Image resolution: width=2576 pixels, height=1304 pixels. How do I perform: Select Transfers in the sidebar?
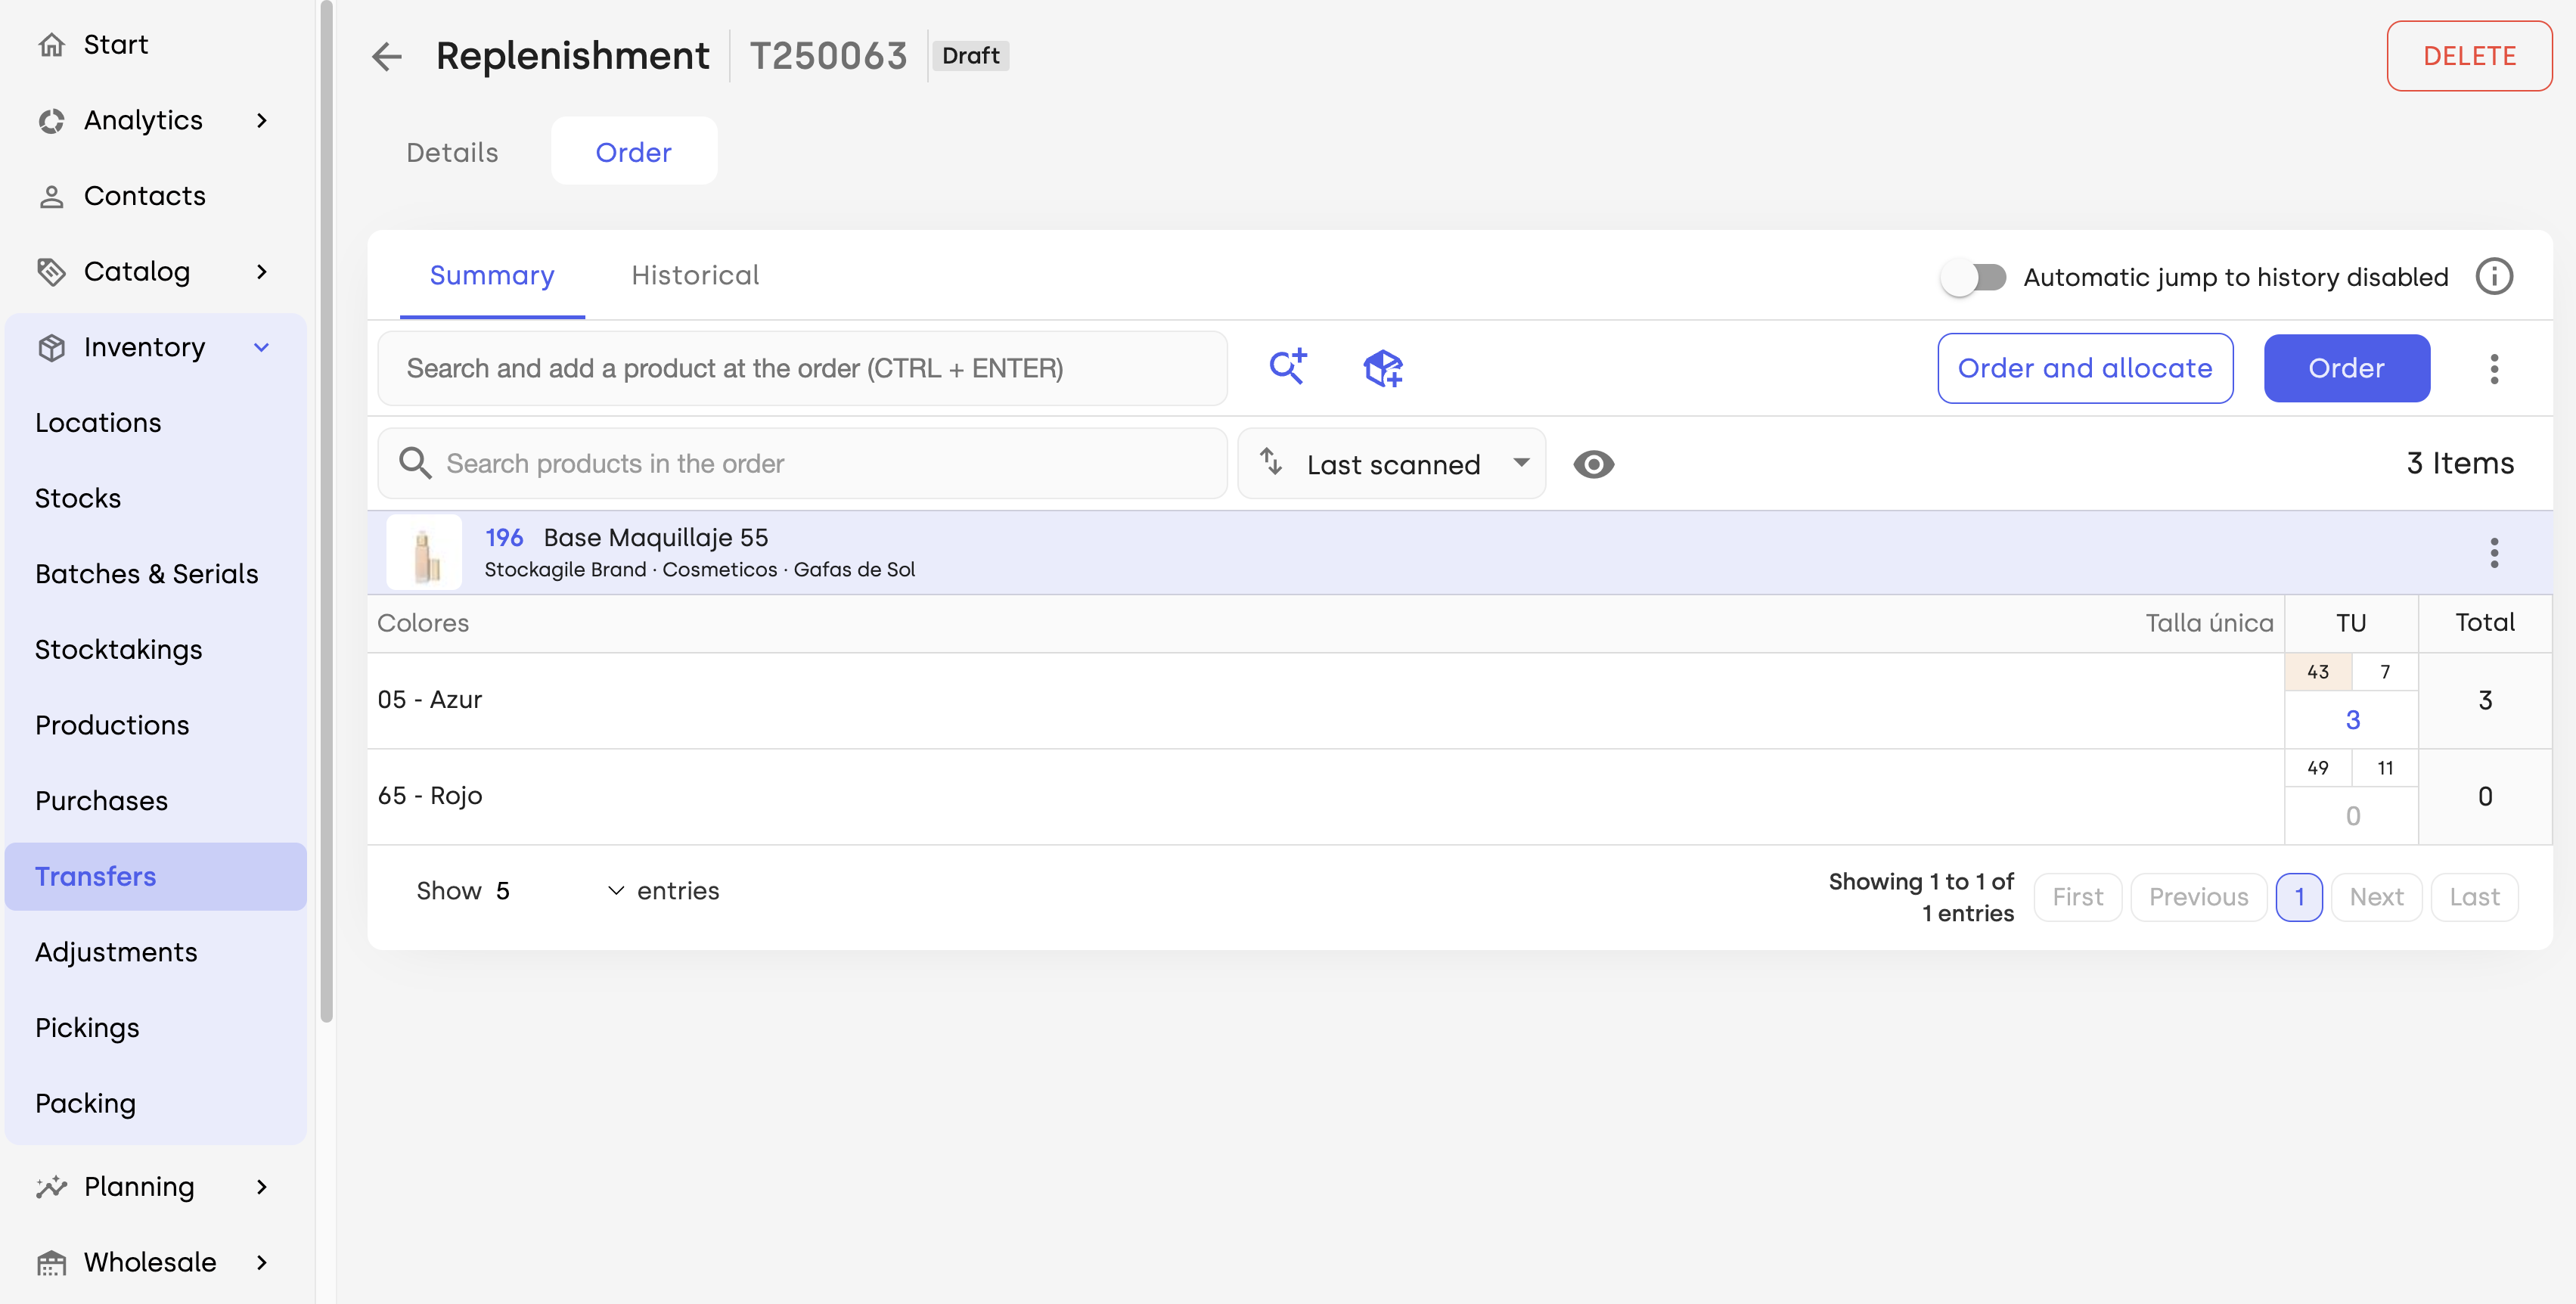click(155, 877)
